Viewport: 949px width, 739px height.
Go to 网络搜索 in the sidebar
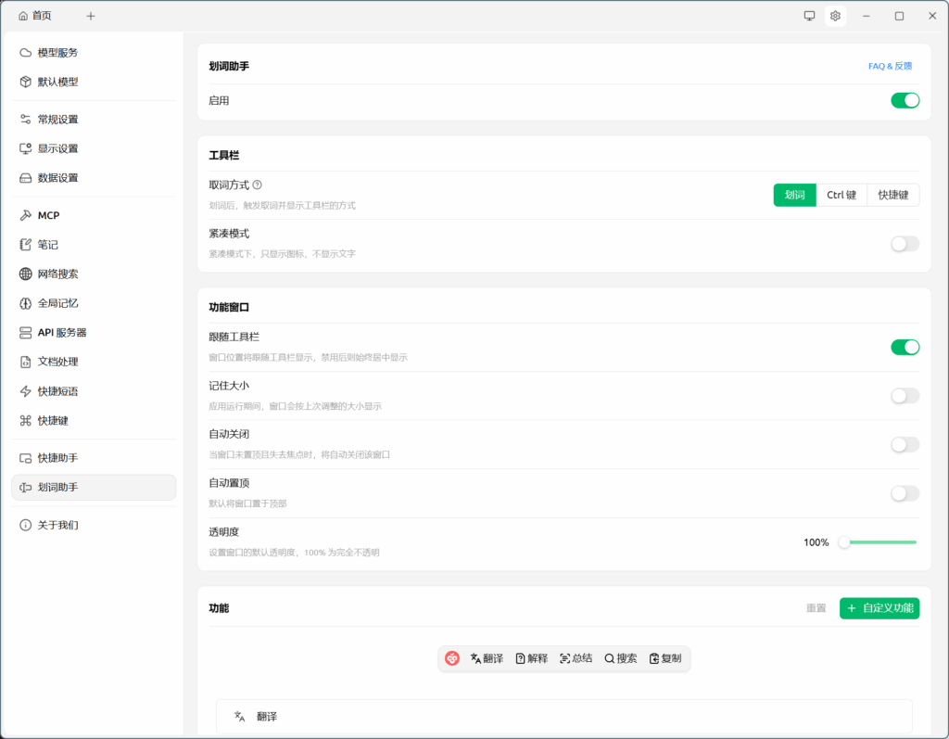click(x=57, y=274)
